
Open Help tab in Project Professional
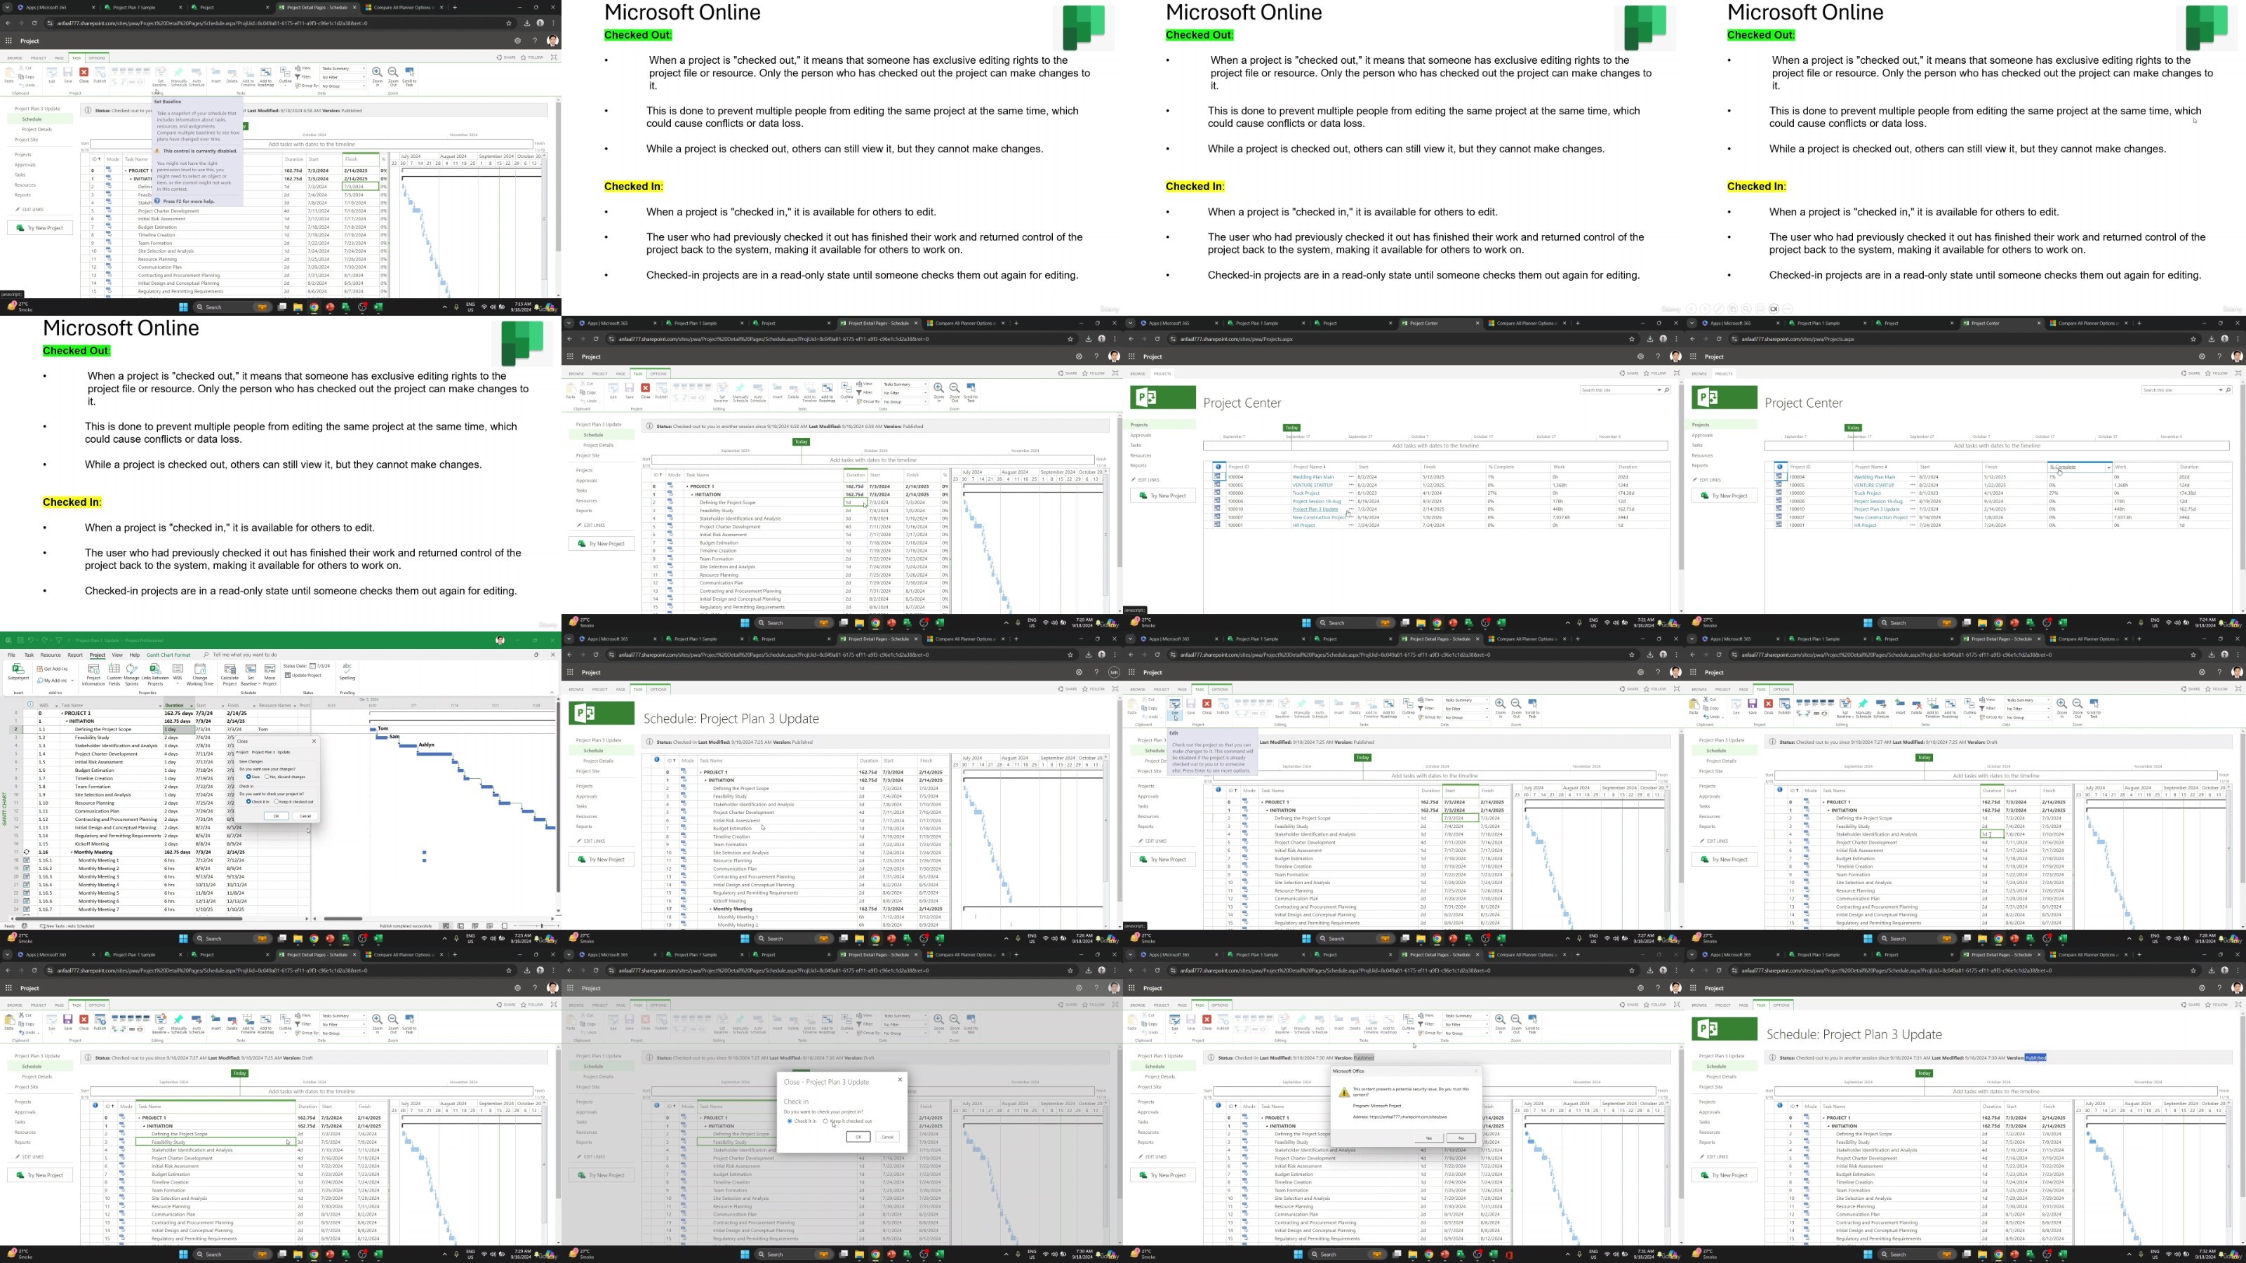(134, 655)
